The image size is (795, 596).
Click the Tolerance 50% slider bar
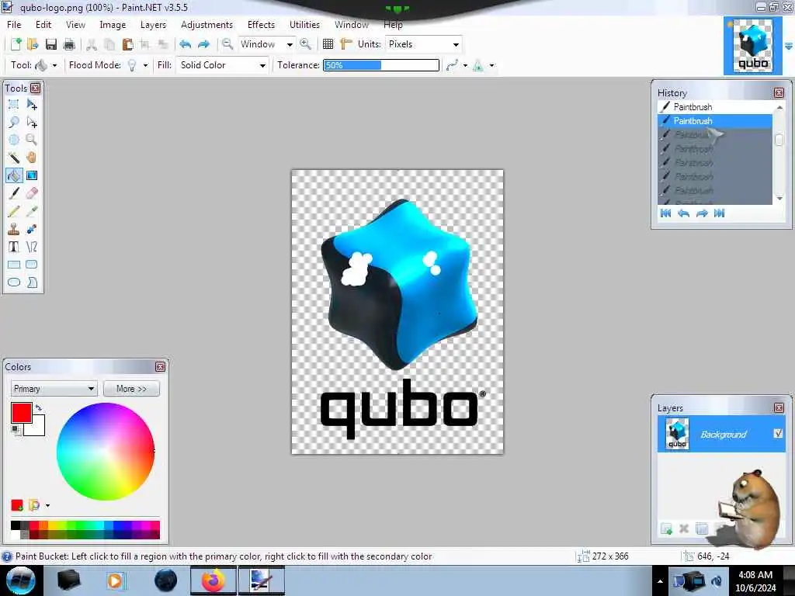pos(381,65)
